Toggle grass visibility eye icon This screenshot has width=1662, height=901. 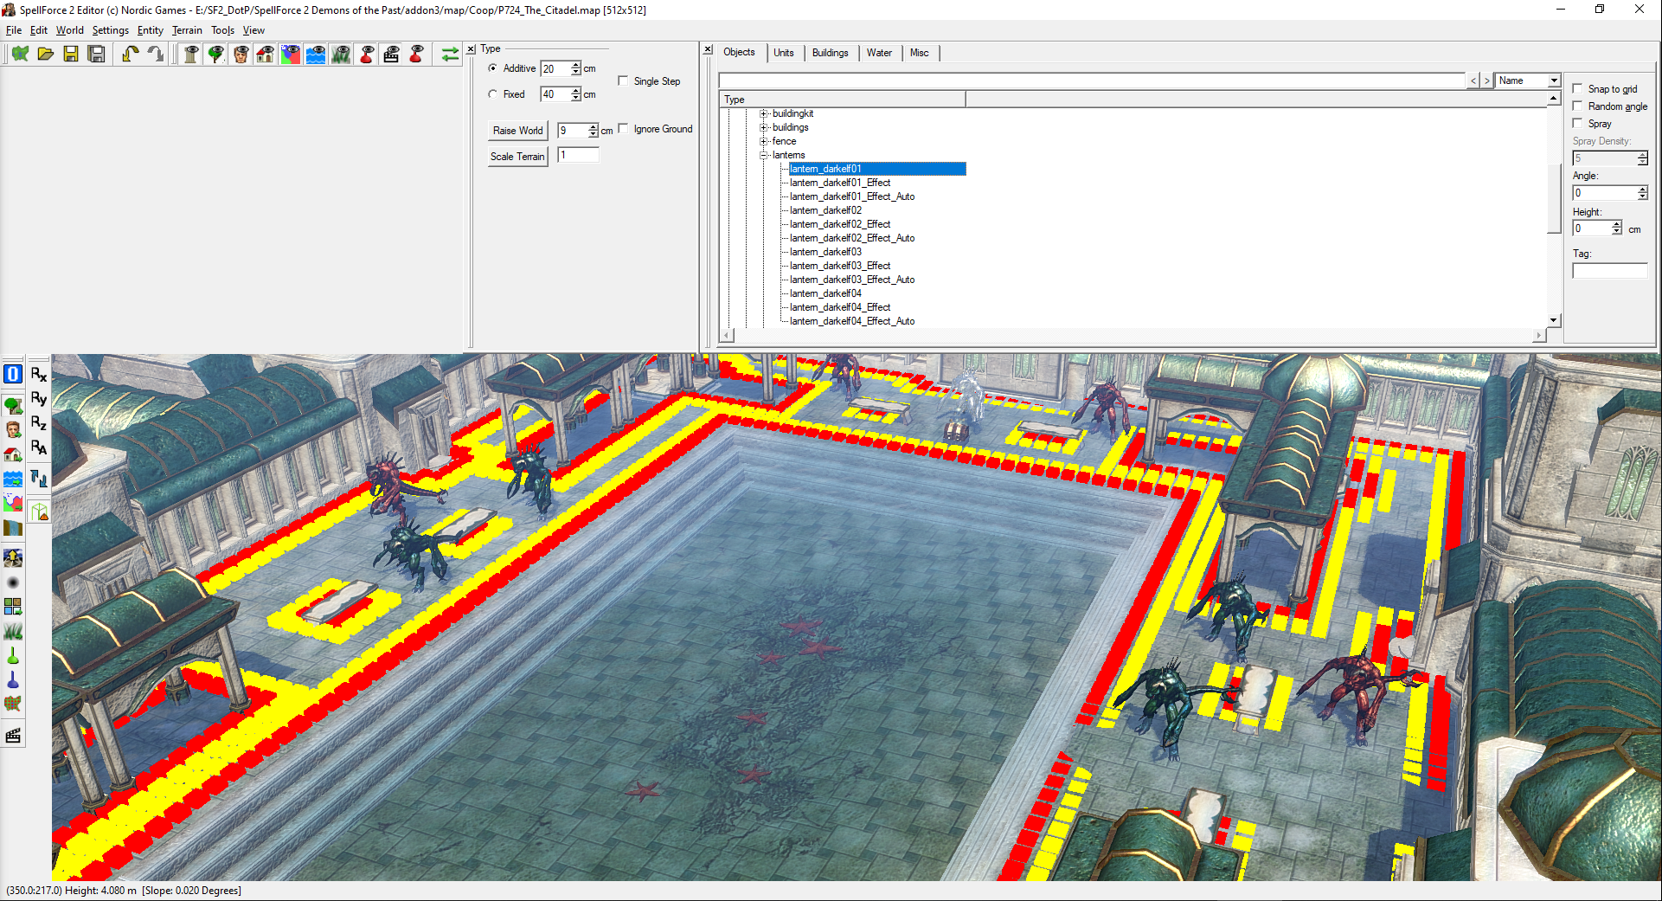[342, 55]
